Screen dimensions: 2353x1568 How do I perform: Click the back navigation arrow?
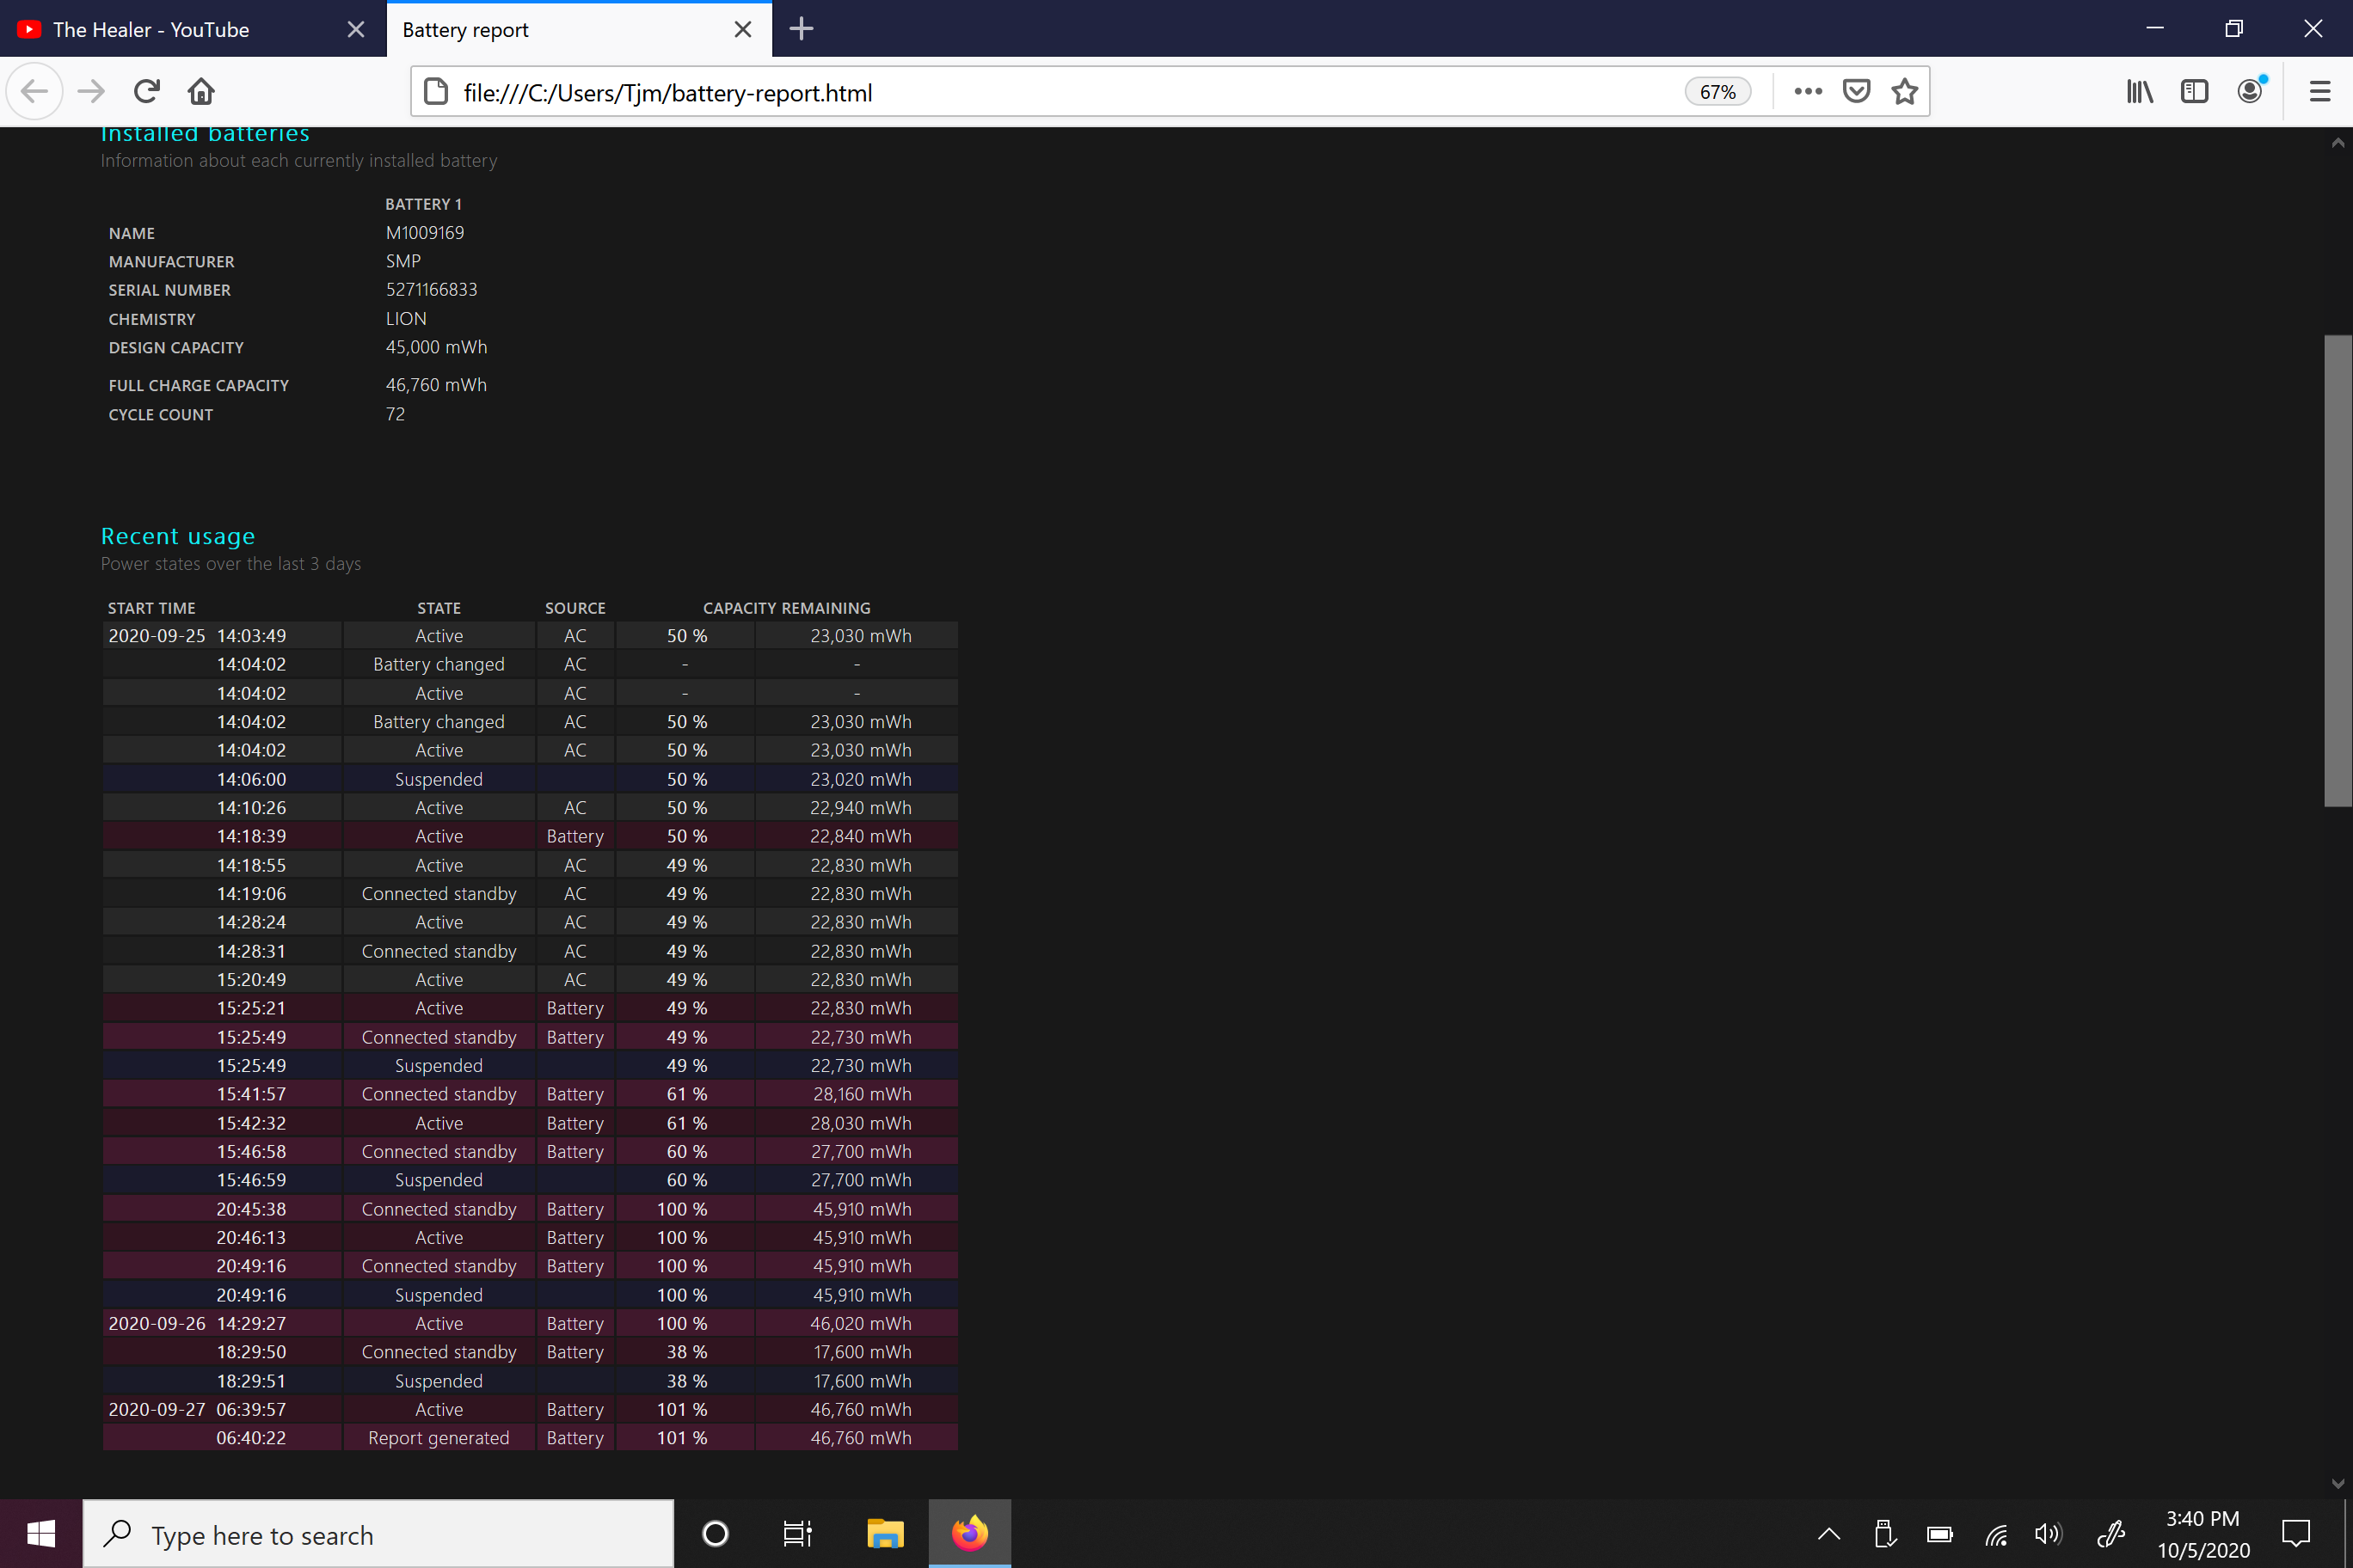pyautogui.click(x=35, y=91)
